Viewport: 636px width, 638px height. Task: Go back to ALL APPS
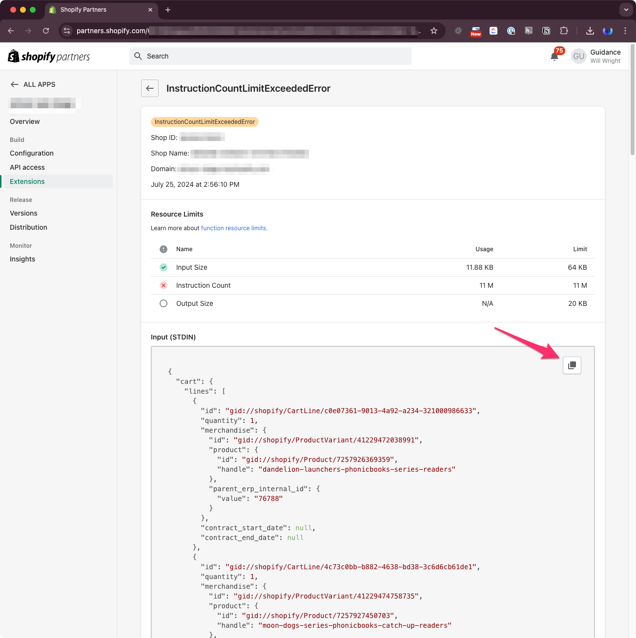click(33, 84)
